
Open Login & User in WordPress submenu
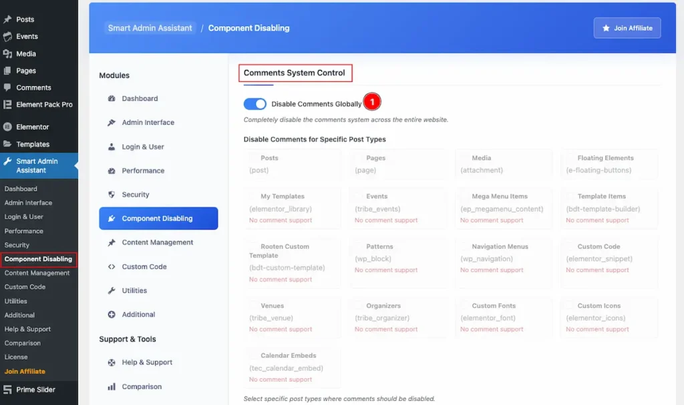(x=24, y=217)
